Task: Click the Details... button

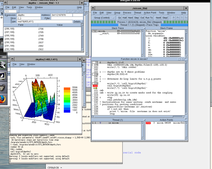Action: 78,21
